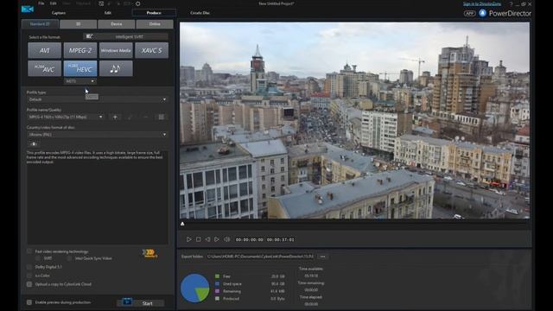Click the preview scrubber playhead marker
The image size is (553, 311).
182,224
